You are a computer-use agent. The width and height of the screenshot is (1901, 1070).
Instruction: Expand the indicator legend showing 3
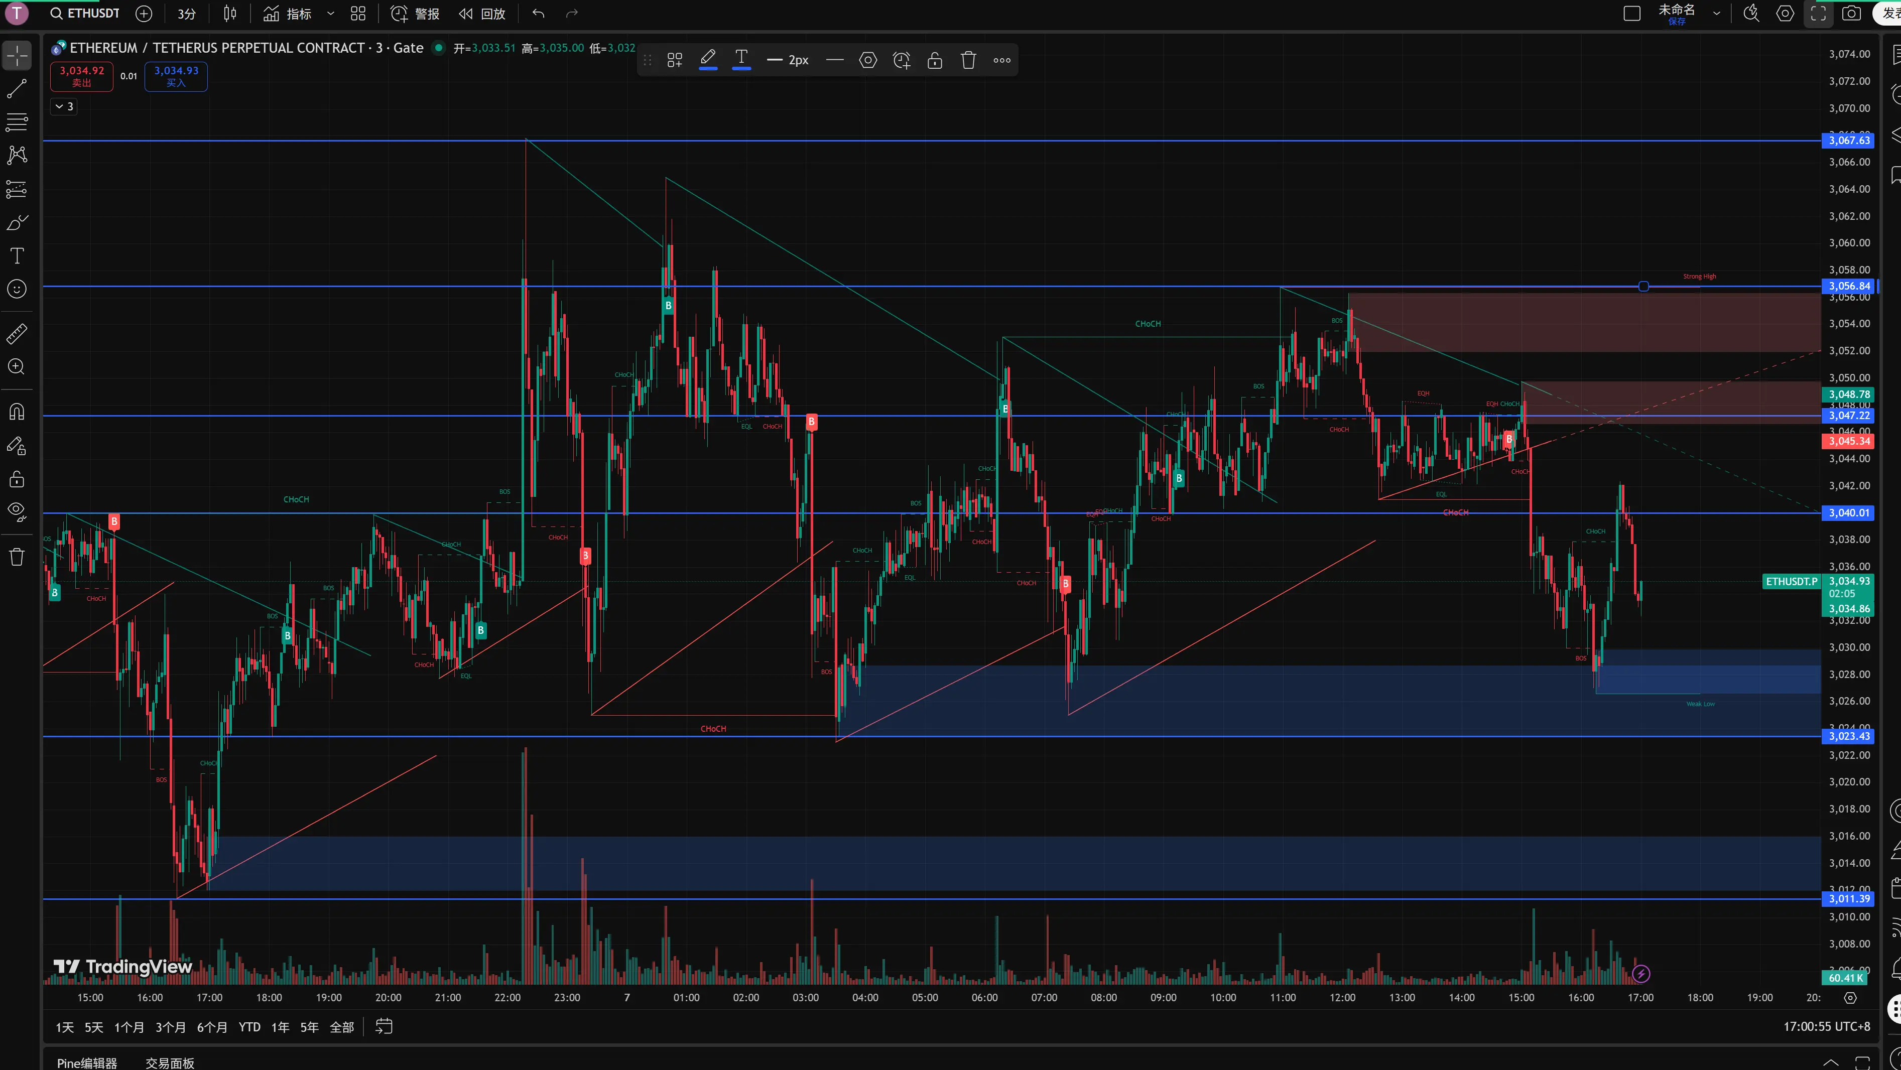[63, 106]
